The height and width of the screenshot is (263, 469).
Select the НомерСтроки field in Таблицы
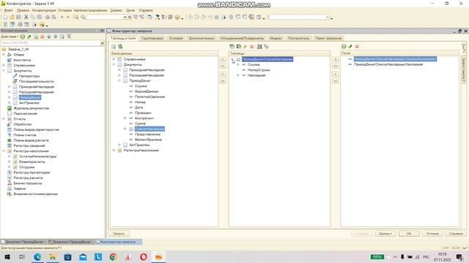259,70
